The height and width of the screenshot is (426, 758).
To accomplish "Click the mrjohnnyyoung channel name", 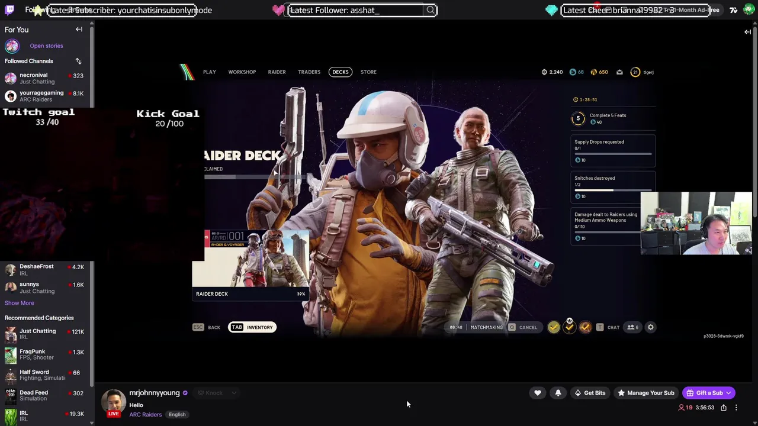I will click(x=155, y=393).
